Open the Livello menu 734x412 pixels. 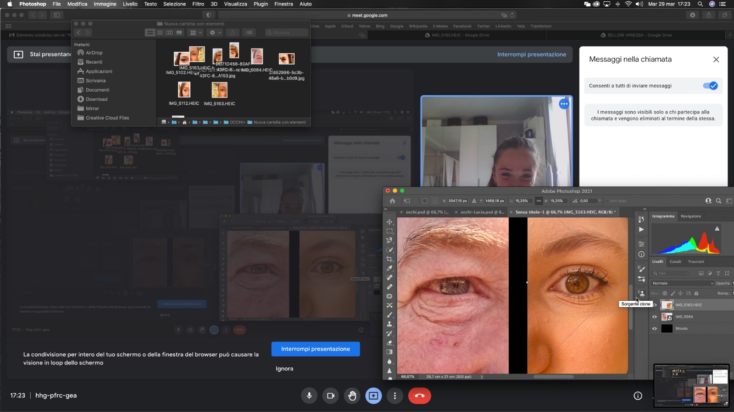click(130, 4)
